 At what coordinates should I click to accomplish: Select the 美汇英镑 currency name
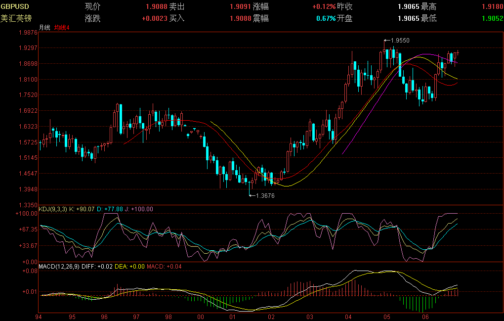pyautogui.click(x=16, y=19)
